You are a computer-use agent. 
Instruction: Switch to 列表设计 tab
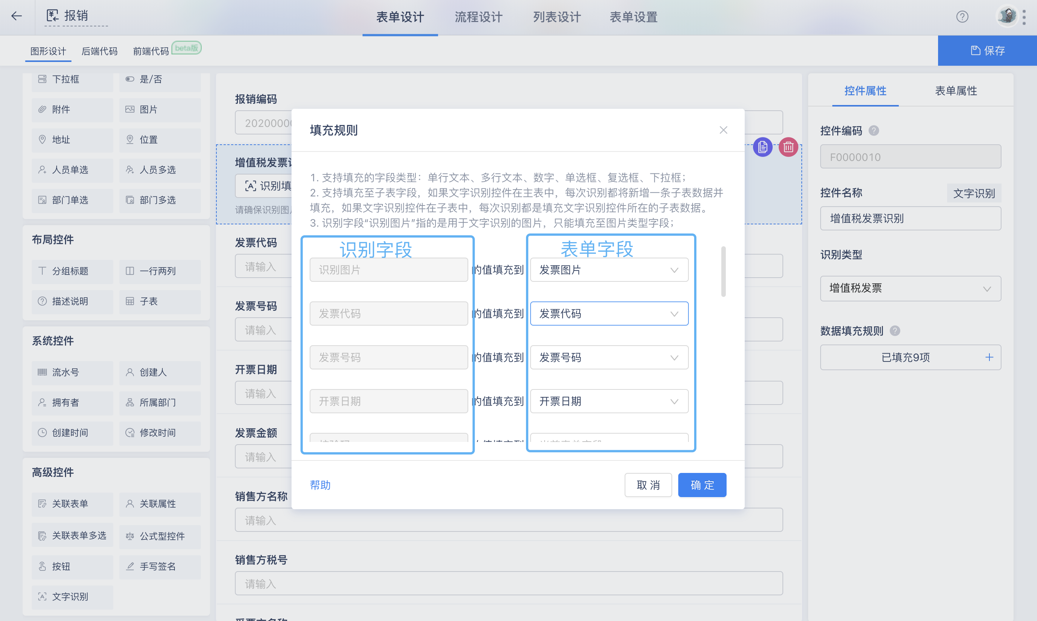[557, 17]
